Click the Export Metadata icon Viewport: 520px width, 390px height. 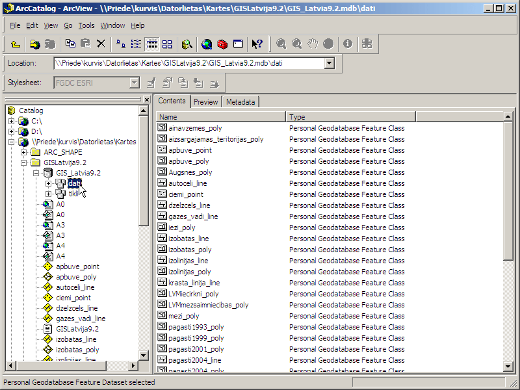(214, 83)
